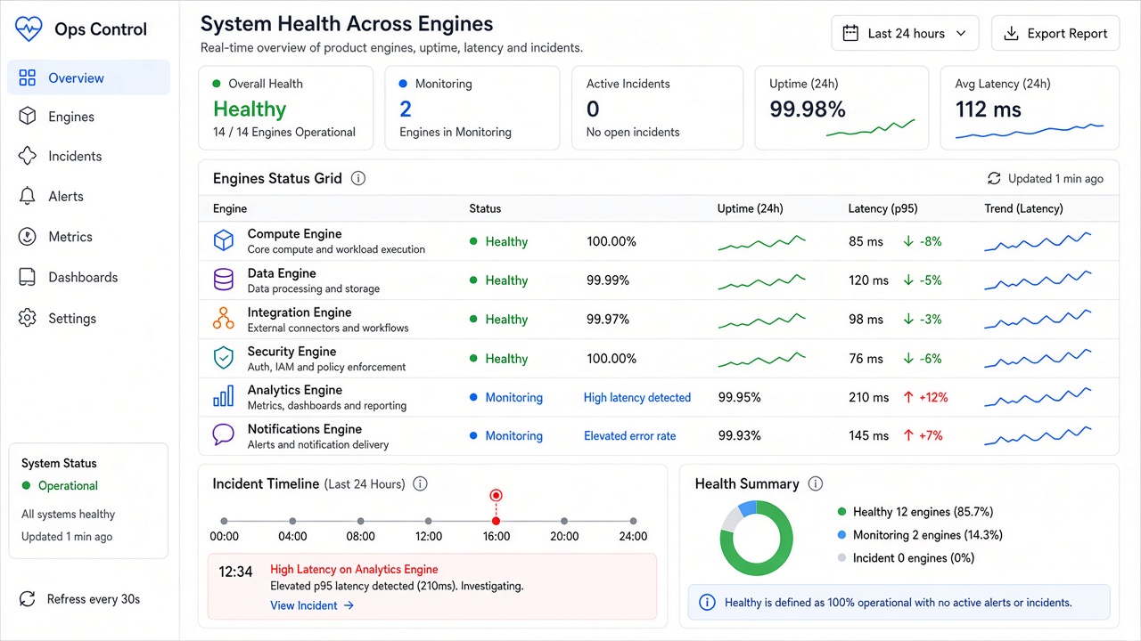Open the Last 24 hours dropdown
1141x641 pixels.
click(x=905, y=33)
